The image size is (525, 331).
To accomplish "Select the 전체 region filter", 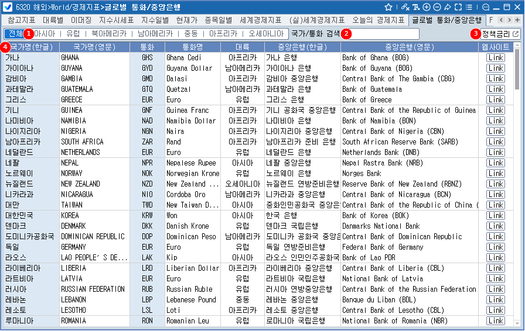I will click(x=16, y=34).
